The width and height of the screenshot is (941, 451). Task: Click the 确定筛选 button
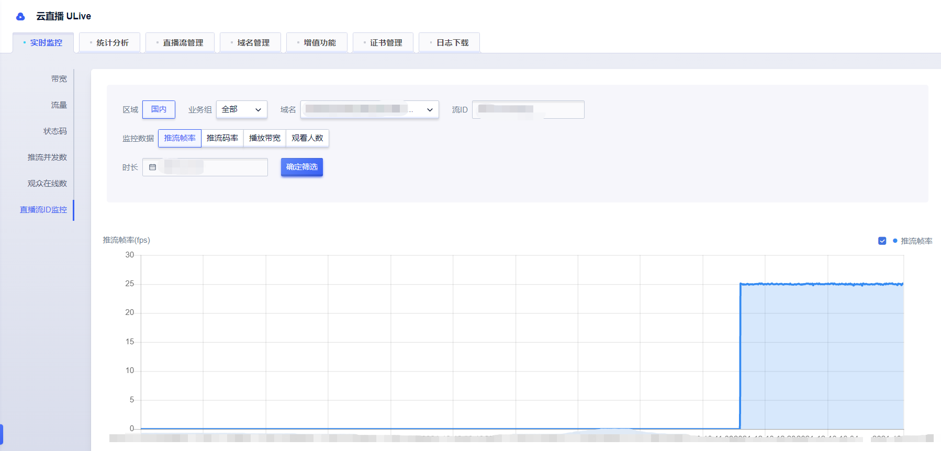click(x=302, y=167)
